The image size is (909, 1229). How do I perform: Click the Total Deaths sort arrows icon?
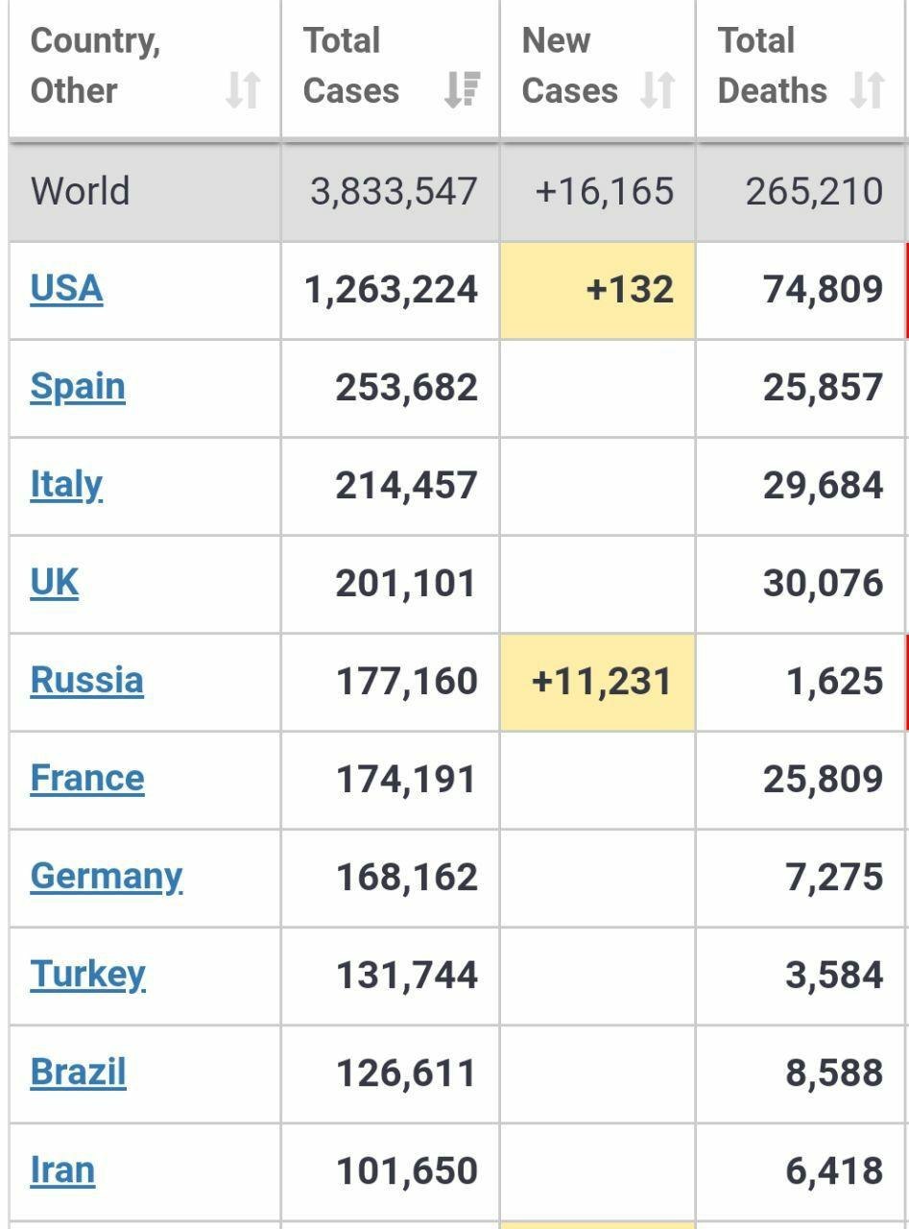(x=868, y=91)
